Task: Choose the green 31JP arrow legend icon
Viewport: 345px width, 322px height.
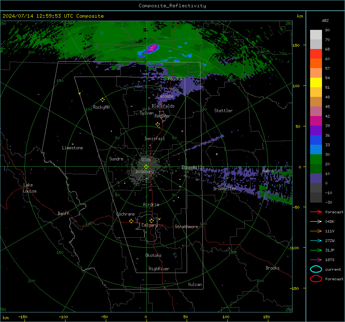Action: 316,250
